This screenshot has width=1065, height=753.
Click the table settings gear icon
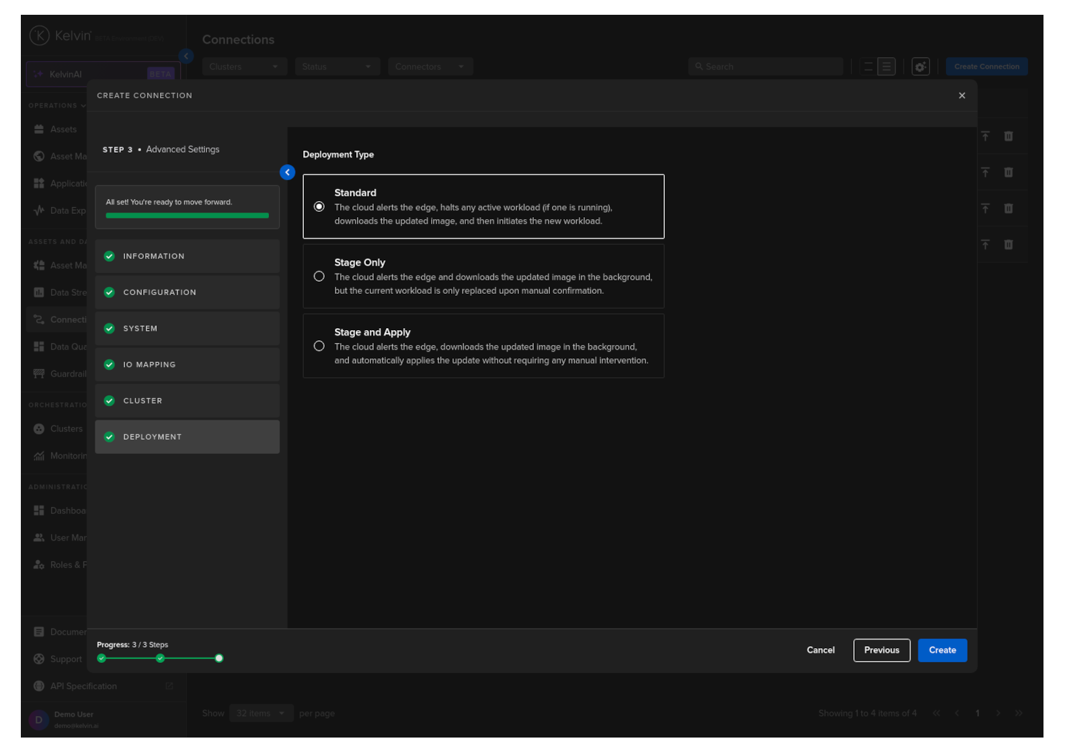pos(920,67)
